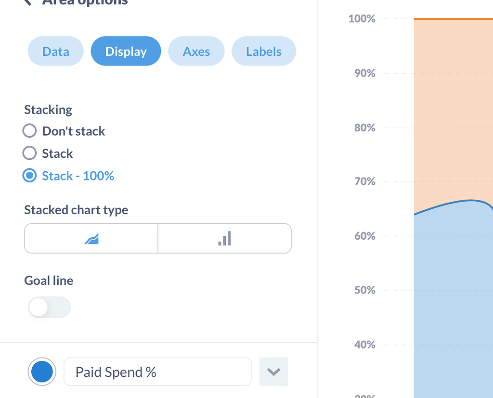
Task: Enable the Goal line toggle
Action: pos(48,307)
